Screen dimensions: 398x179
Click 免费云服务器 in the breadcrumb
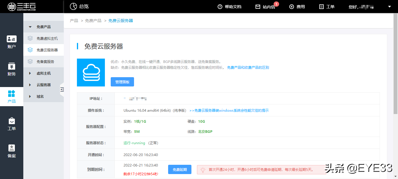(x=121, y=21)
